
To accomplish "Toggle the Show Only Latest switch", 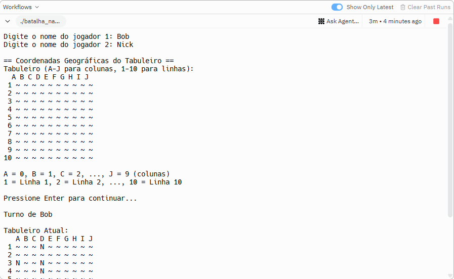I will [337, 7].
